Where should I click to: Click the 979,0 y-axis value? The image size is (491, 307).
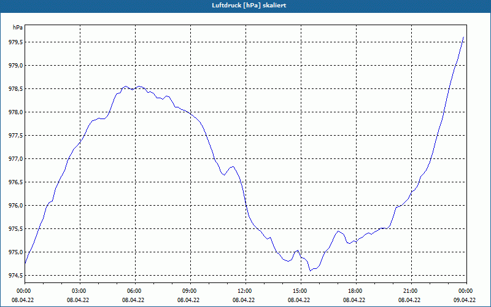coord(16,66)
